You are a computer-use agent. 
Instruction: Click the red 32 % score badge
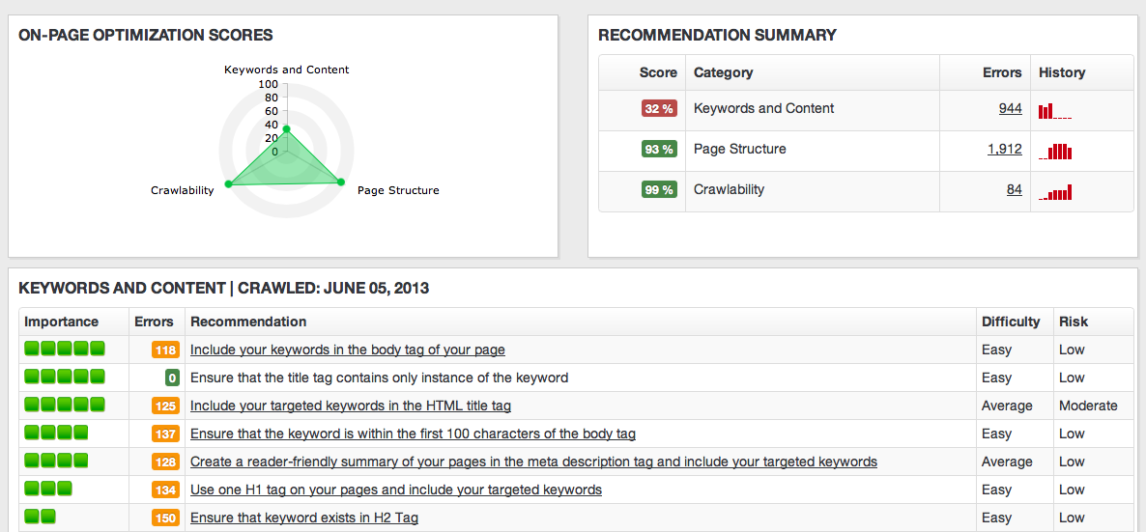point(659,109)
